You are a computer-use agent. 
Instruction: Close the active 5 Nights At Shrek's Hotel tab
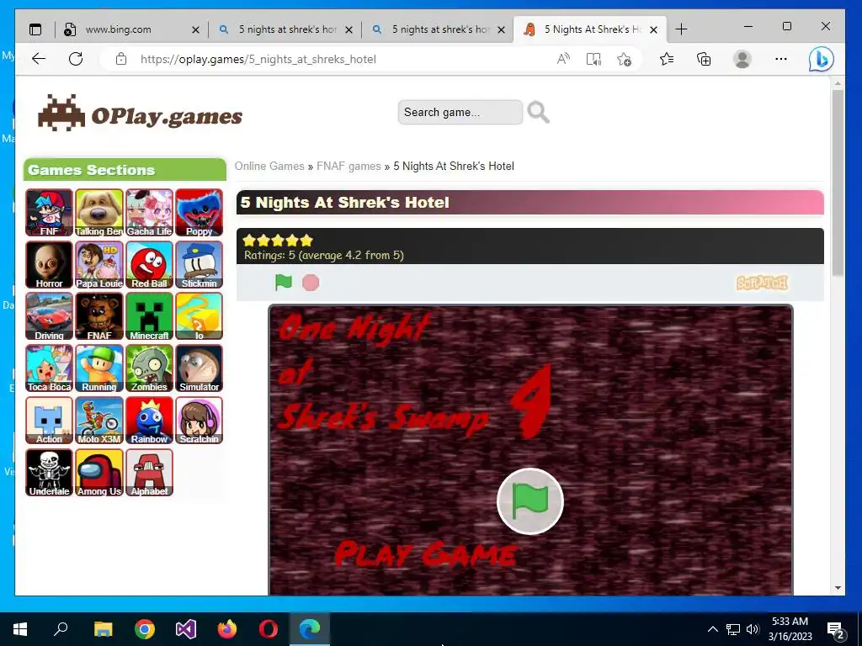tap(653, 29)
